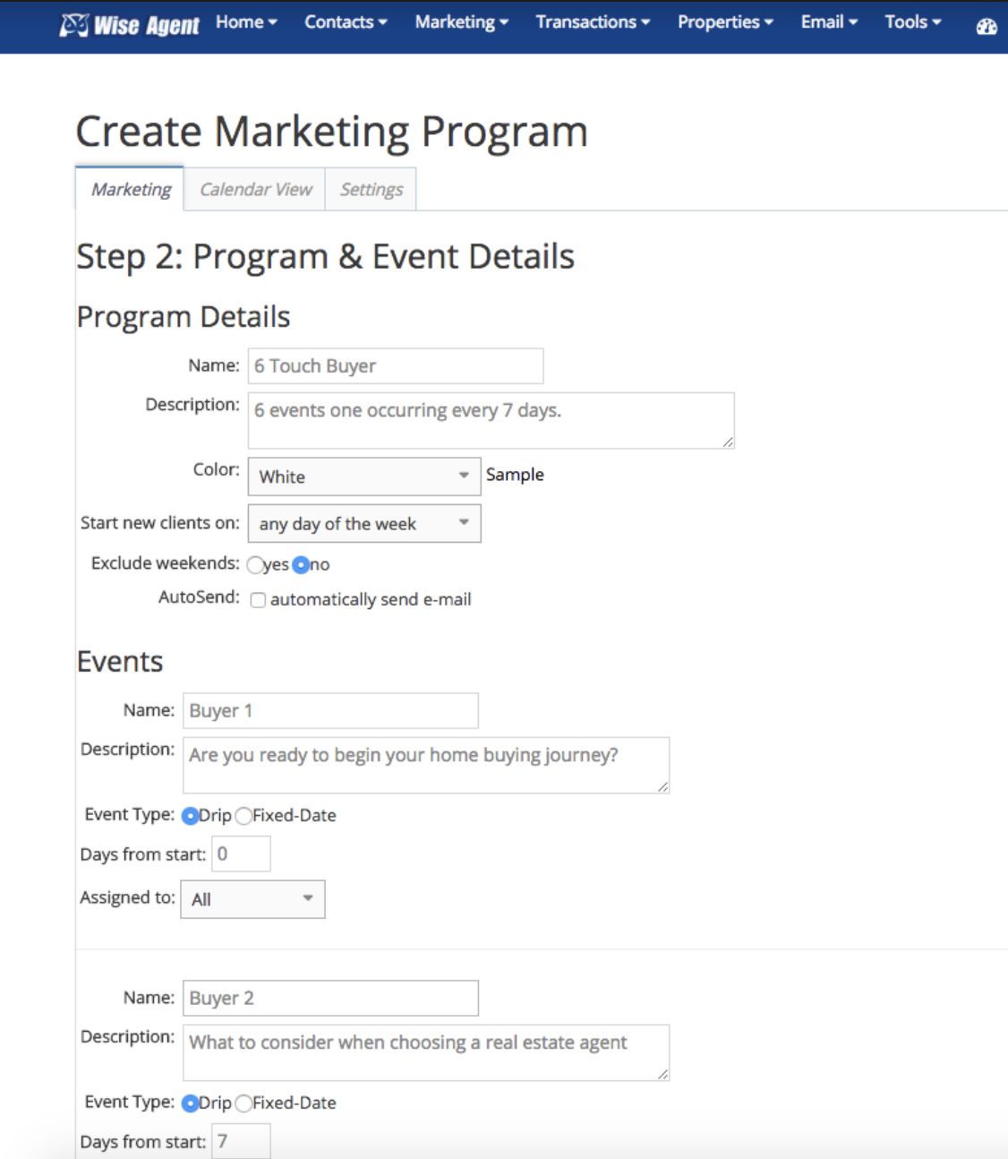Click the program Name field

[395, 366]
